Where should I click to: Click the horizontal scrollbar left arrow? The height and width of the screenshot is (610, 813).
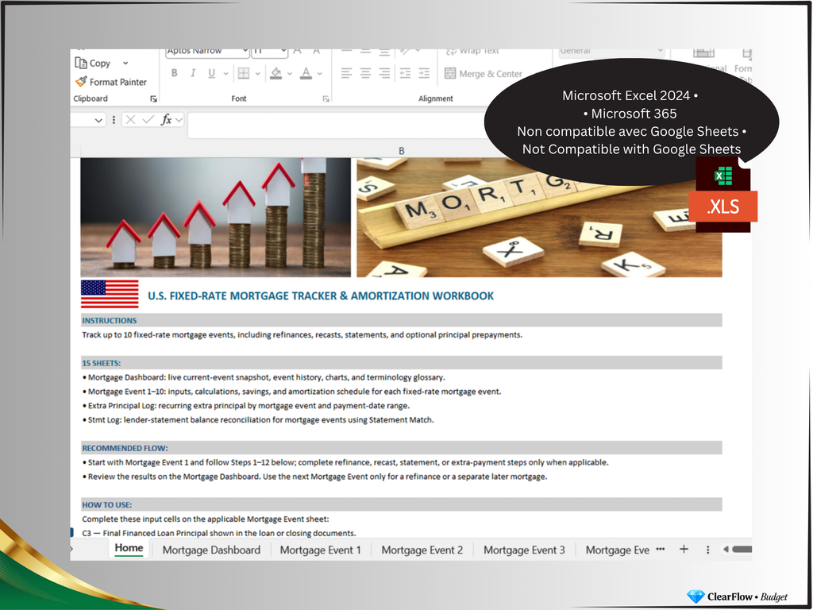726,550
